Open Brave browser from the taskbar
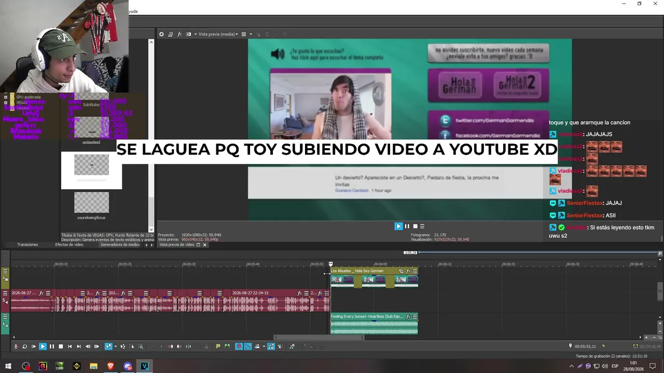The width and height of the screenshot is (664, 373). pos(110,366)
